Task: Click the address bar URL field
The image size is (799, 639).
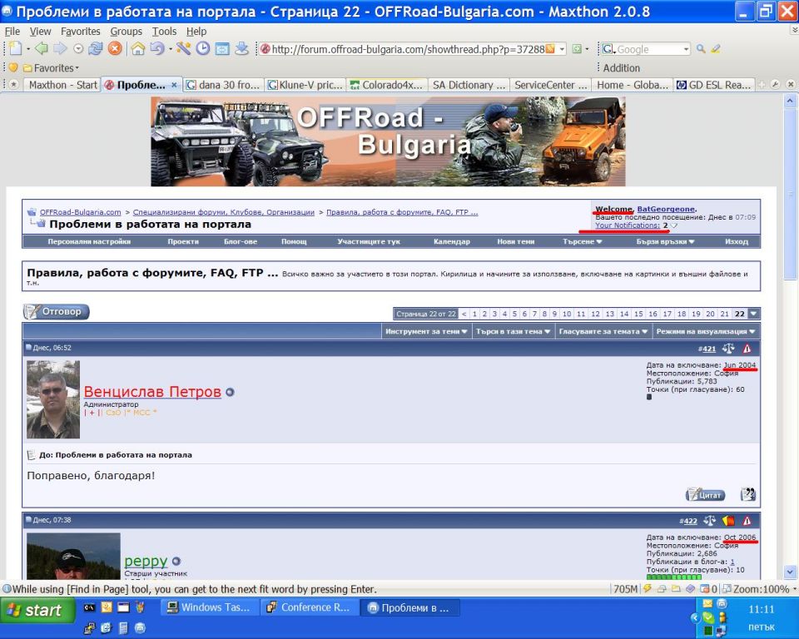Action: point(406,49)
